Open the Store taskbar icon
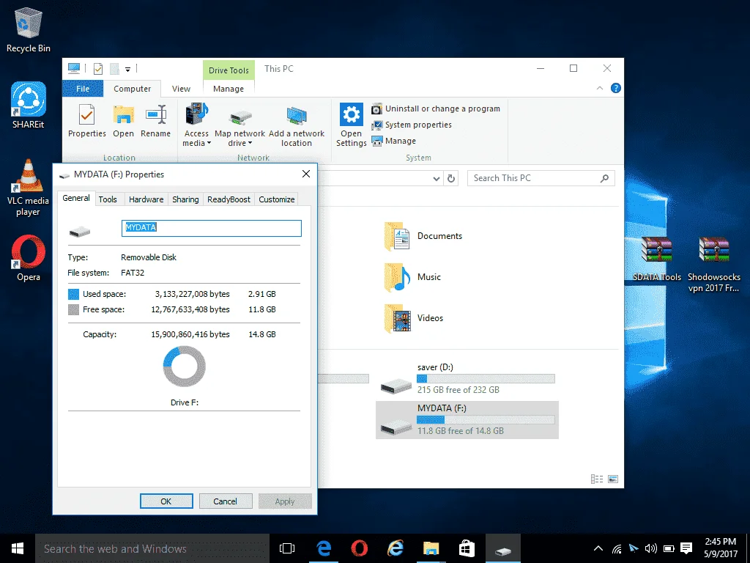Viewport: 750px width, 563px height. click(x=467, y=548)
